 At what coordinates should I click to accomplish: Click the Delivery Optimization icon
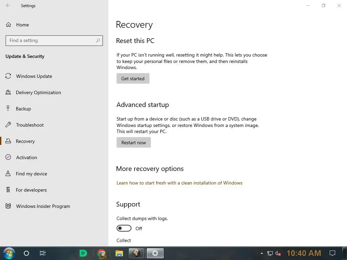coord(8,92)
